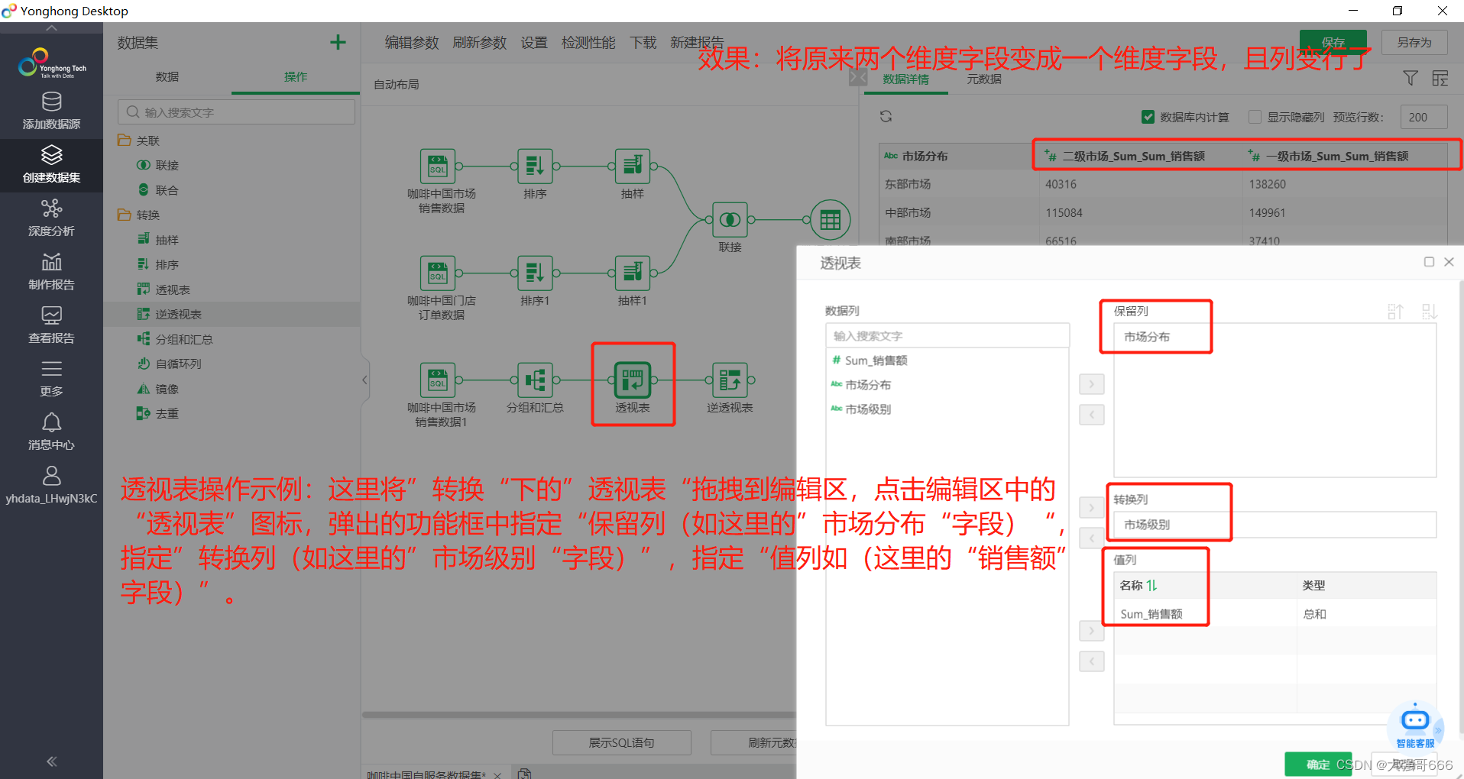The height and width of the screenshot is (779, 1464).
Task: Select Sum_销售额 in the 数据列 list
Action: click(876, 360)
